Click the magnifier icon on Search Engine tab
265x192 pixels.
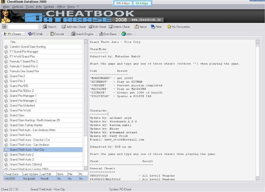click(74, 33)
